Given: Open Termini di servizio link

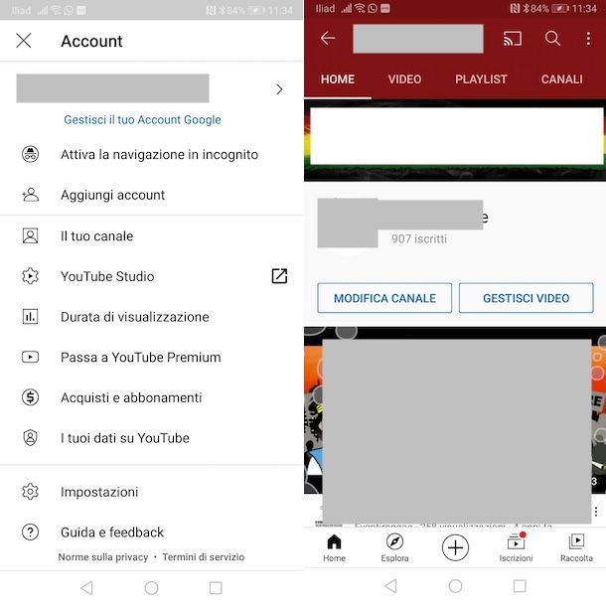Looking at the screenshot, I should coord(204,557).
